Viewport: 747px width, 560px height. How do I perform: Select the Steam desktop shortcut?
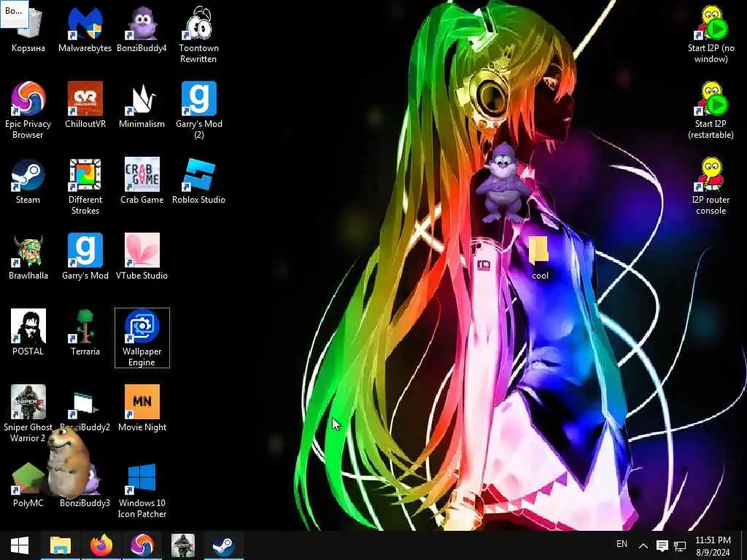coord(28,181)
